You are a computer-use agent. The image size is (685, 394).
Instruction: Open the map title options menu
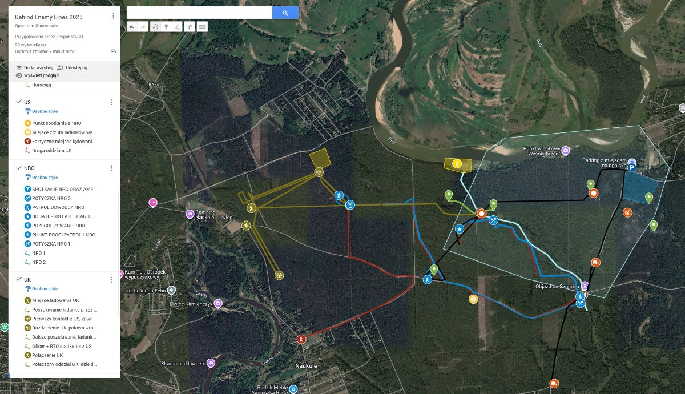click(x=113, y=17)
